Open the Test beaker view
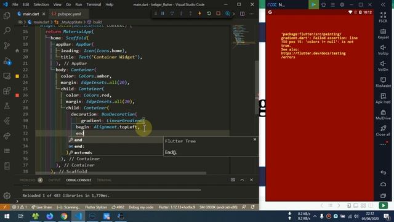 [x=7, y=105]
